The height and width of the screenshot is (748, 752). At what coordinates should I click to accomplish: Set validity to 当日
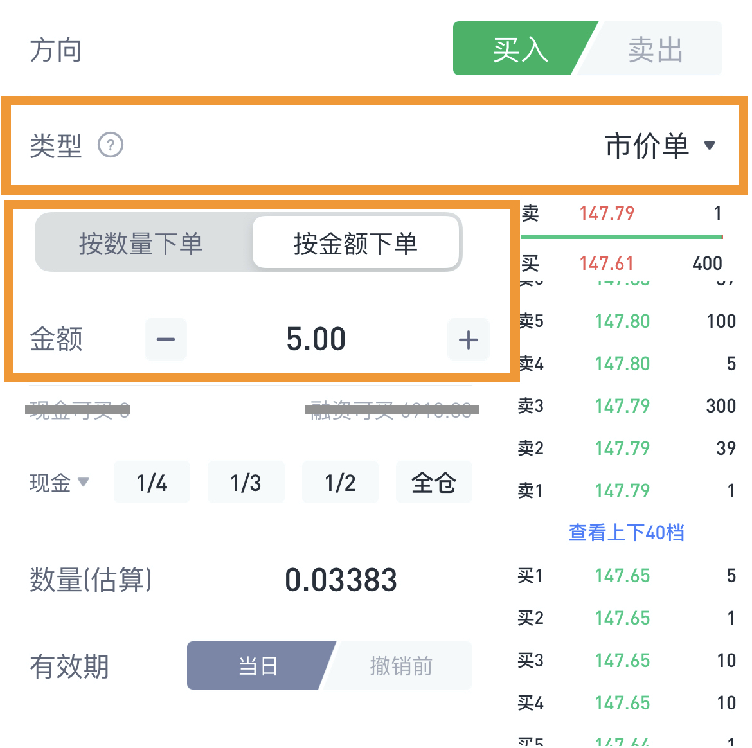click(258, 666)
